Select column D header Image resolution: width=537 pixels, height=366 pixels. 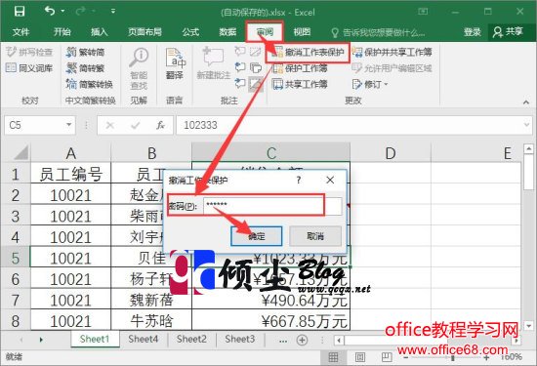[391, 153]
